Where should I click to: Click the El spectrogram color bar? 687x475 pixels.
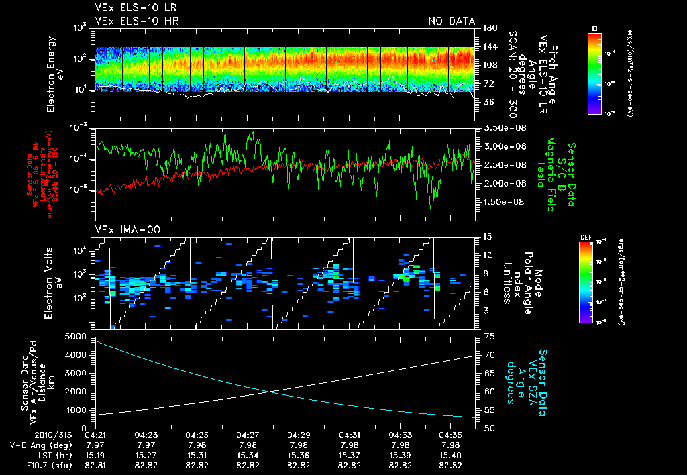click(x=594, y=73)
